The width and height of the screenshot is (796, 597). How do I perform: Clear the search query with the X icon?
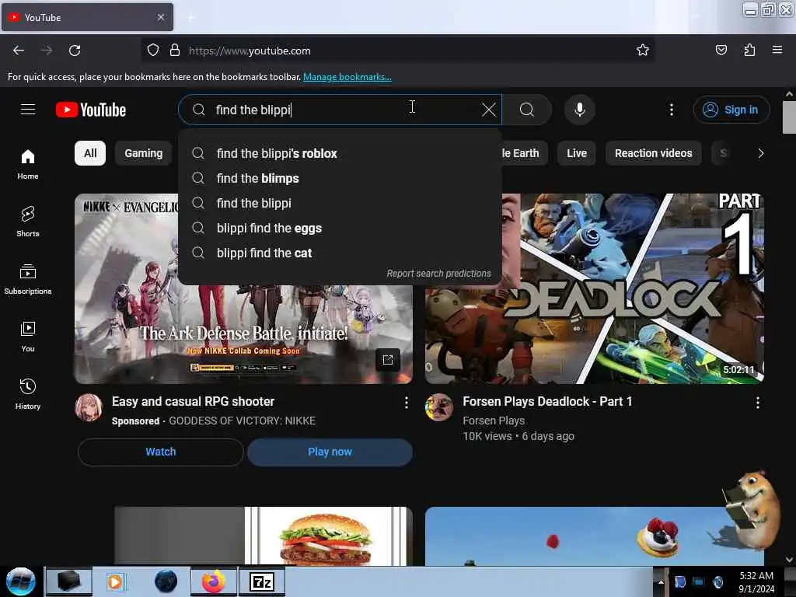(x=488, y=110)
